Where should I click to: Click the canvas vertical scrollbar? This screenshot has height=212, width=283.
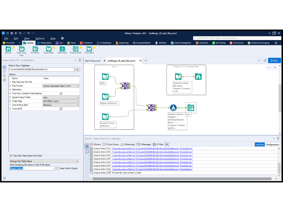[280, 98]
